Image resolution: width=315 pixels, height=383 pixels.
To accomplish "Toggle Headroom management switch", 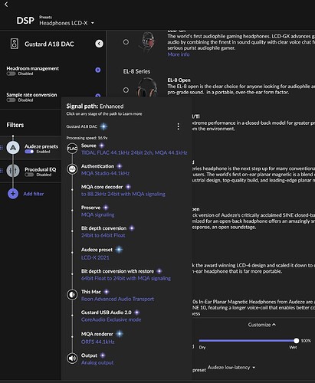I will [x=11, y=74].
